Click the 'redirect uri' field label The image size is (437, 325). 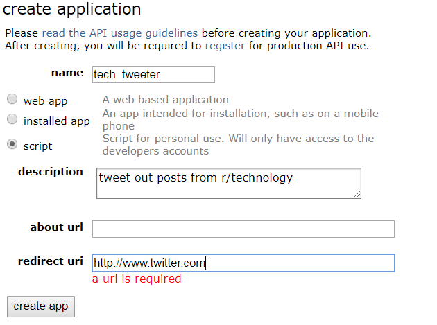point(51,261)
